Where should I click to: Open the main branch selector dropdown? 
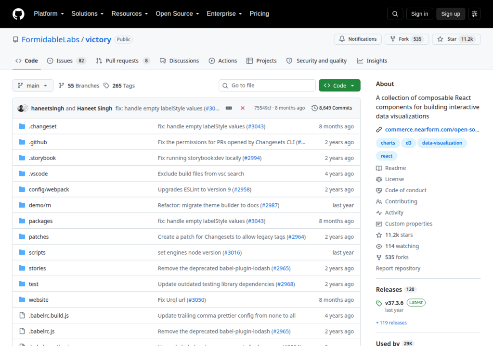[x=33, y=86]
